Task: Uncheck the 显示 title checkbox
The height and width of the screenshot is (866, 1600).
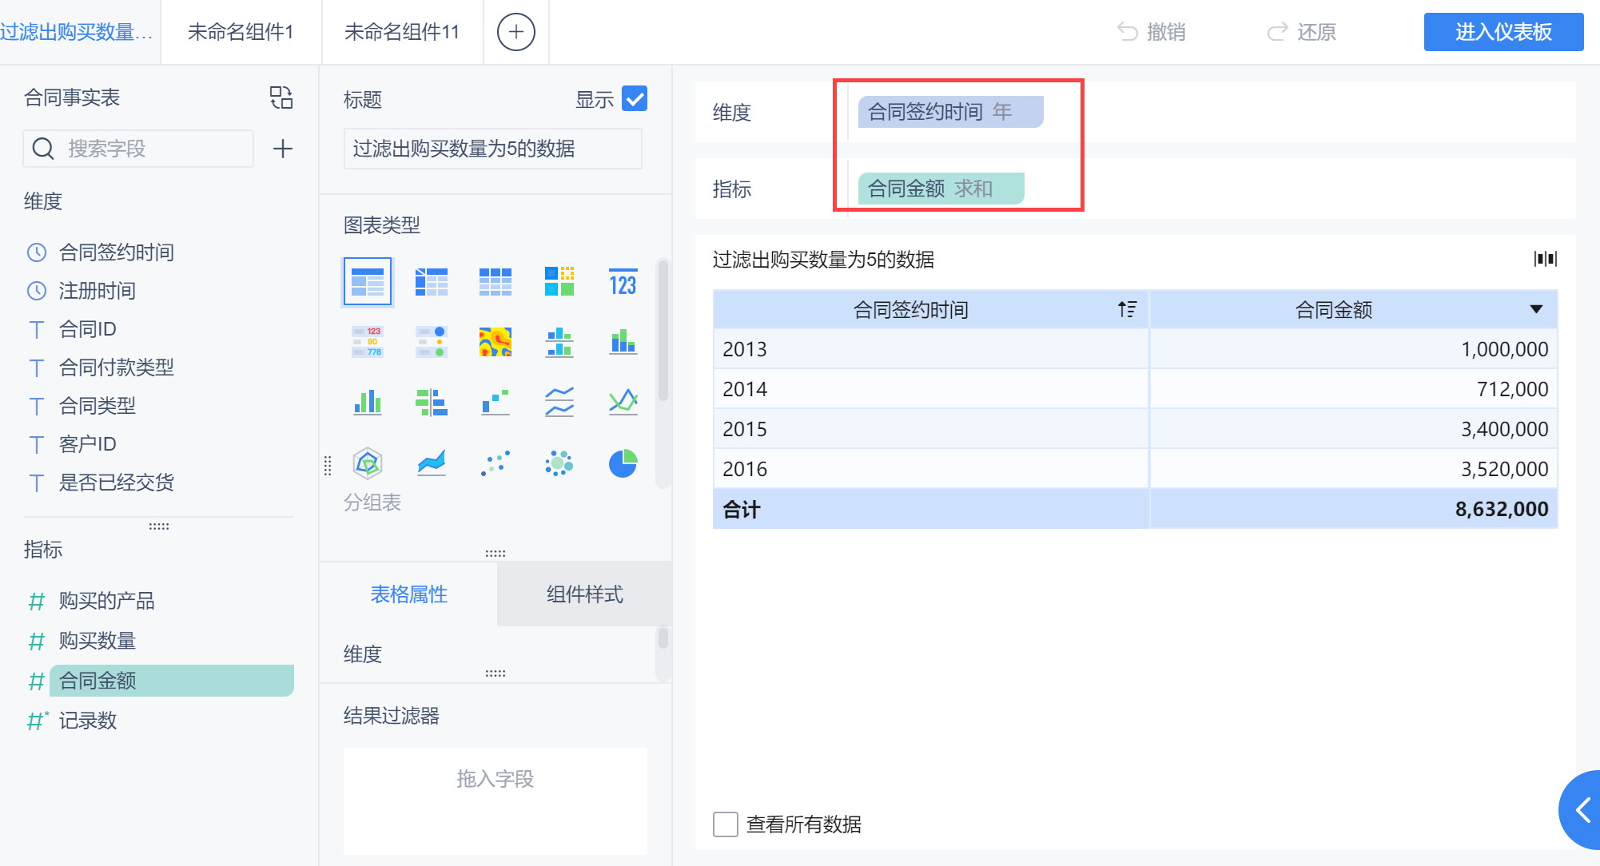Action: click(635, 99)
